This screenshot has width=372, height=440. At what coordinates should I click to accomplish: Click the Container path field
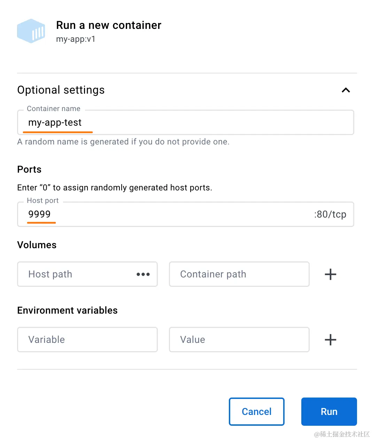(x=239, y=274)
